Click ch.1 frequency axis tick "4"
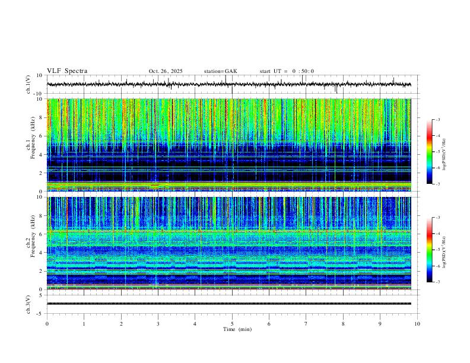This screenshot has height=363, width=470. click(x=41, y=155)
